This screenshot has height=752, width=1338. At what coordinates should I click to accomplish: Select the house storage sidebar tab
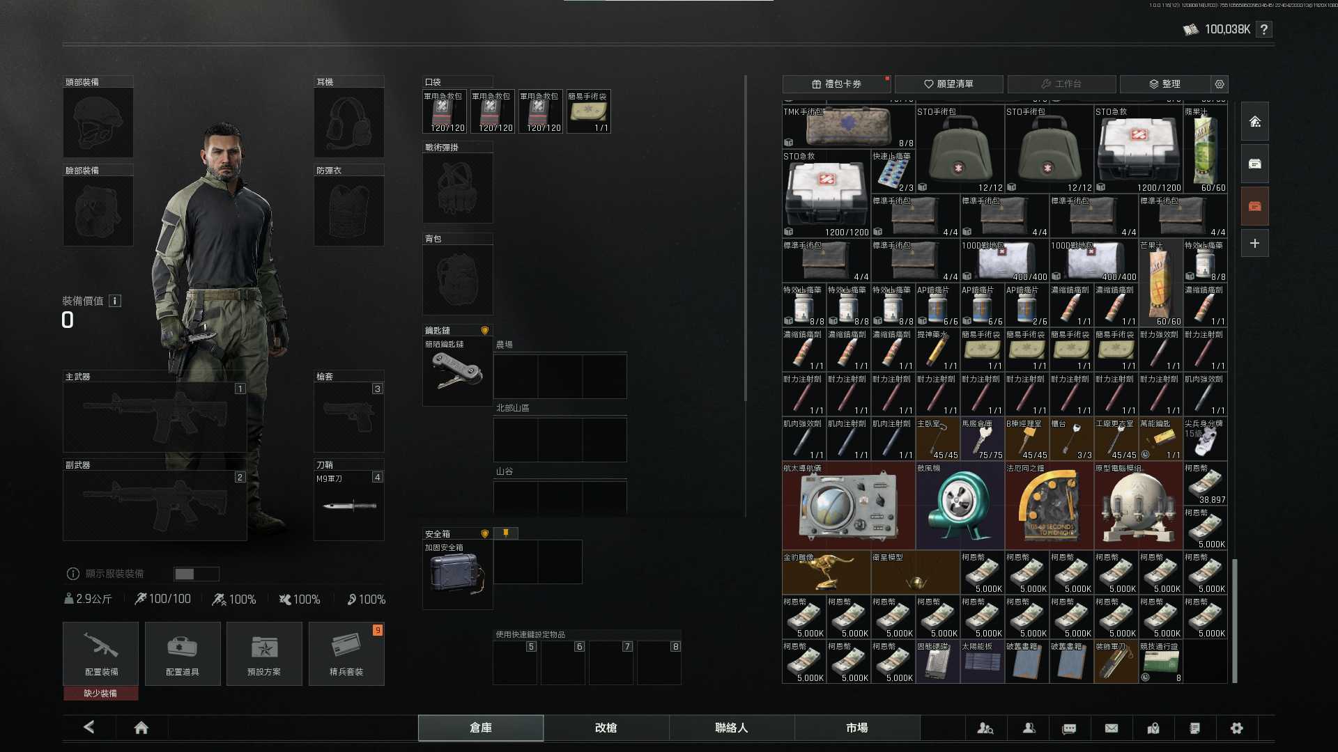point(1254,122)
